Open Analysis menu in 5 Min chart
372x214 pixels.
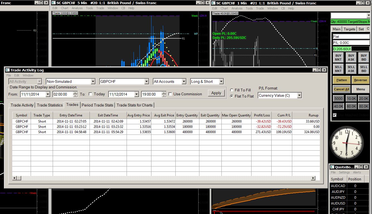pos(77,8)
